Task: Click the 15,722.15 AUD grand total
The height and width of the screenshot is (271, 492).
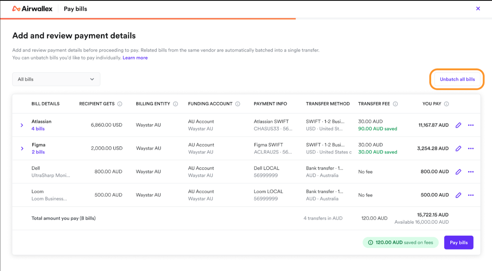Action: click(x=433, y=215)
